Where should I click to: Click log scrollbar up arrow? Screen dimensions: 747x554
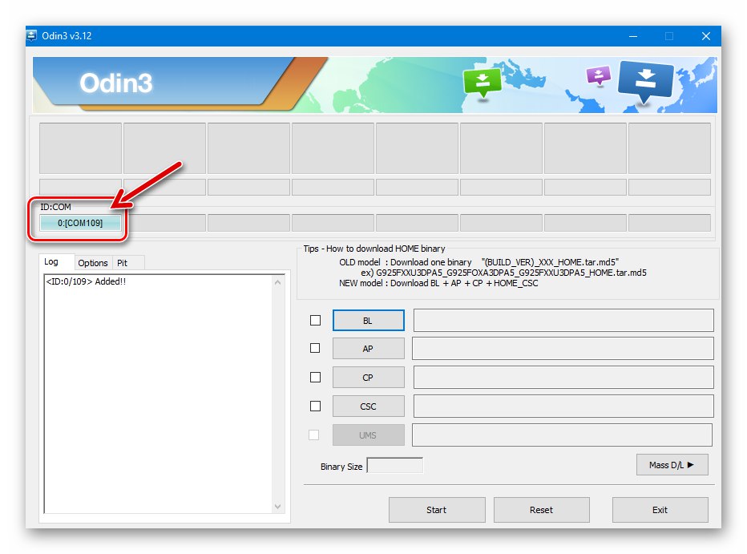[278, 282]
